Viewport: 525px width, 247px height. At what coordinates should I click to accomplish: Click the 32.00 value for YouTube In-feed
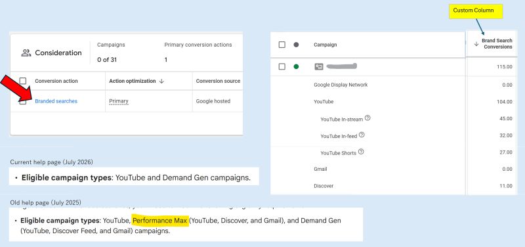pyautogui.click(x=506, y=135)
